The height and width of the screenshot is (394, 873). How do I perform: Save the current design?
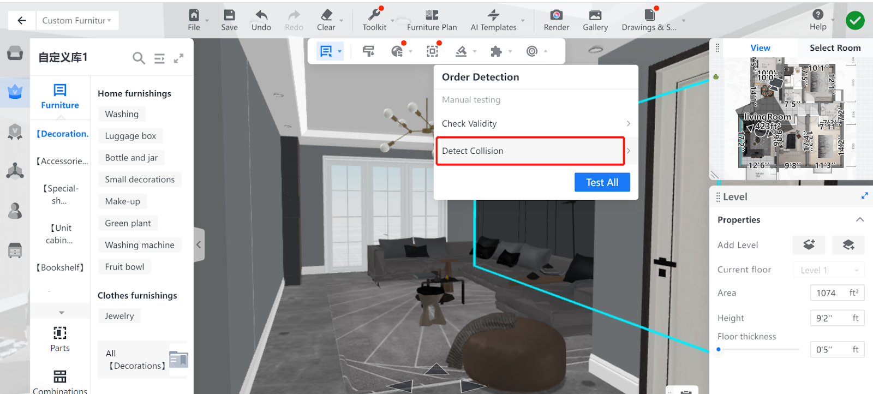[x=229, y=20]
